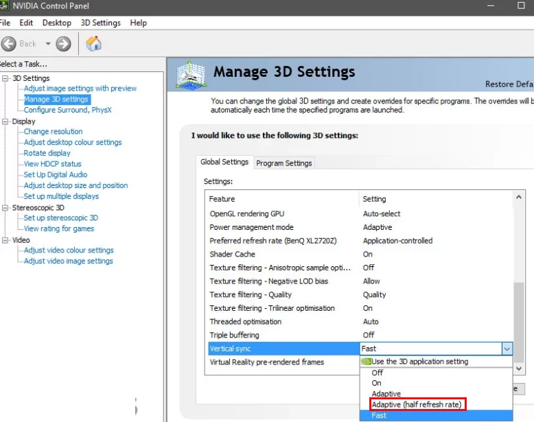
Task: Open the File menu
Action: 5,23
